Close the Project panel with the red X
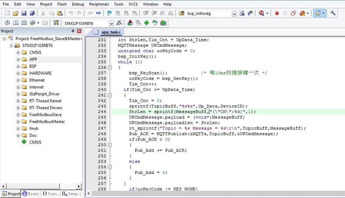This screenshot has width=345, height=198. tap(79, 31)
